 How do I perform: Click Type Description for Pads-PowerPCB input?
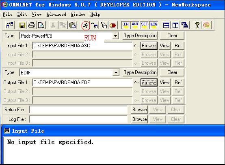[140, 36]
